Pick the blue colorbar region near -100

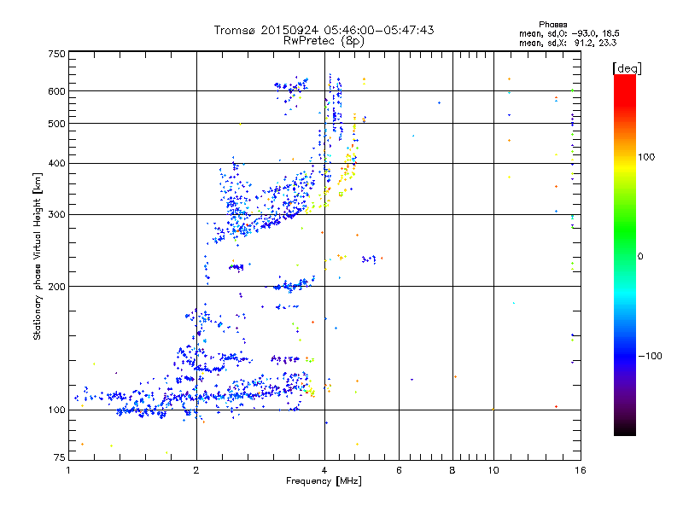point(625,355)
